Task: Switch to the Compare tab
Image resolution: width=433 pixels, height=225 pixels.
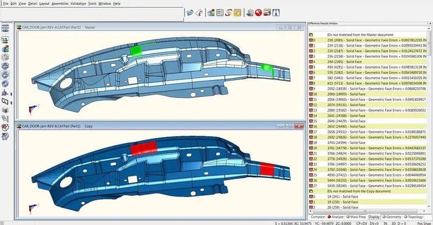Action: [x=318, y=217]
